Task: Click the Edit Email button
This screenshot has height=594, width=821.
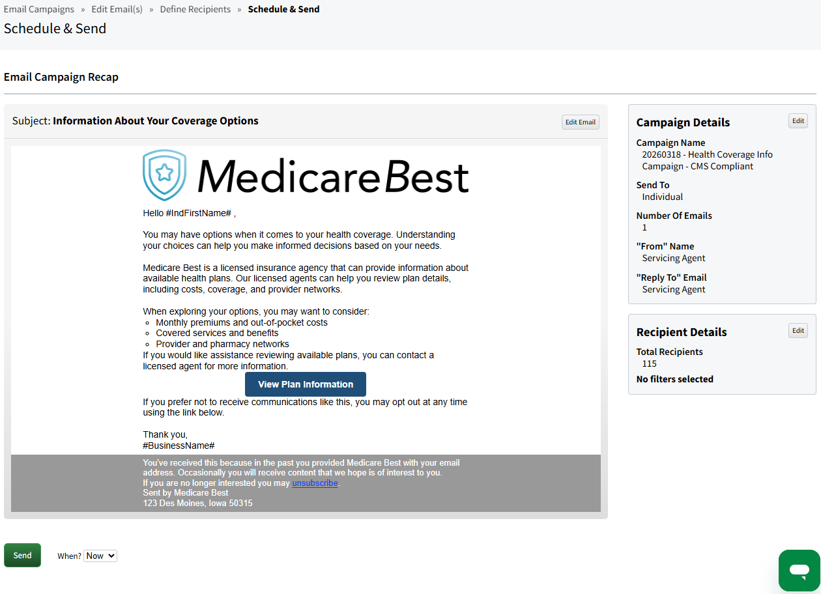Action: 580,122
